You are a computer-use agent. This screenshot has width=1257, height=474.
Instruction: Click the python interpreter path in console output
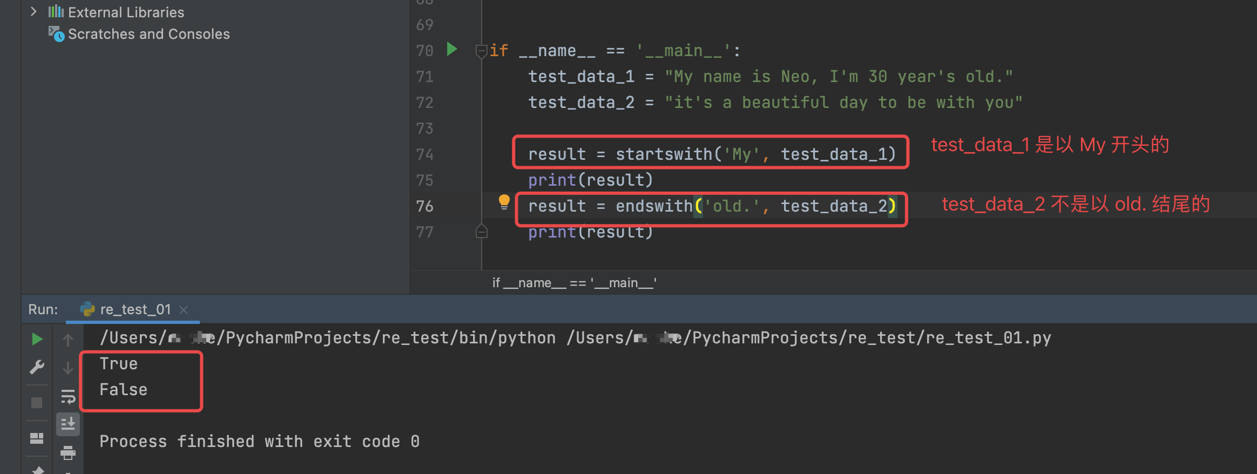click(328, 338)
